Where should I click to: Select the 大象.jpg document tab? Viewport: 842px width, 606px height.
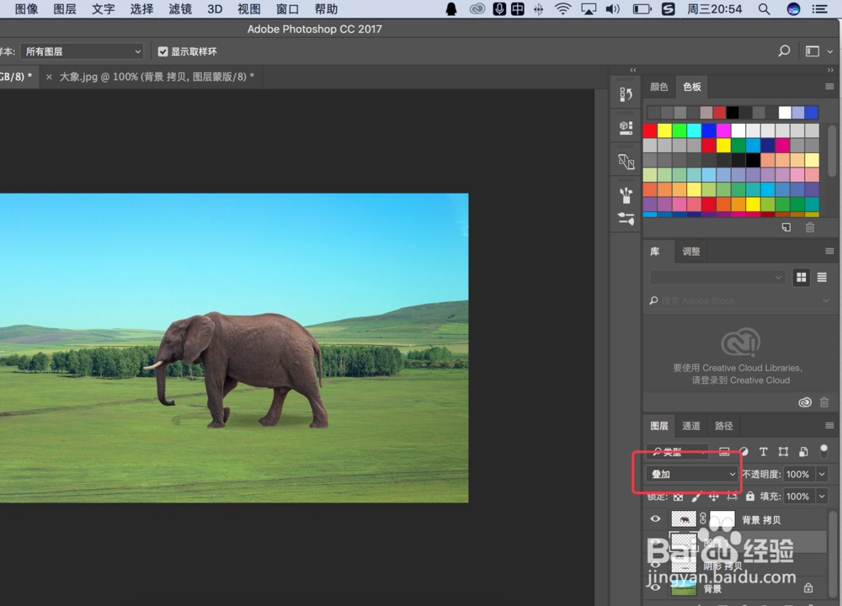tap(157, 77)
